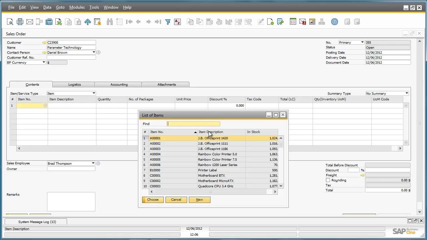The image size is (427, 240).
Task: Expand the BP Currency dropdown
Action: point(44,62)
